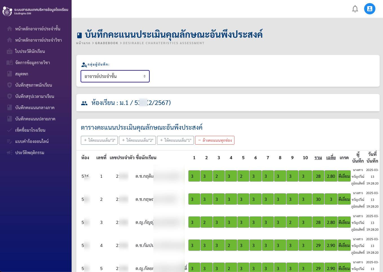Click the บันทึกสุขภาพนักเรียน shield icon

(x=10, y=85)
